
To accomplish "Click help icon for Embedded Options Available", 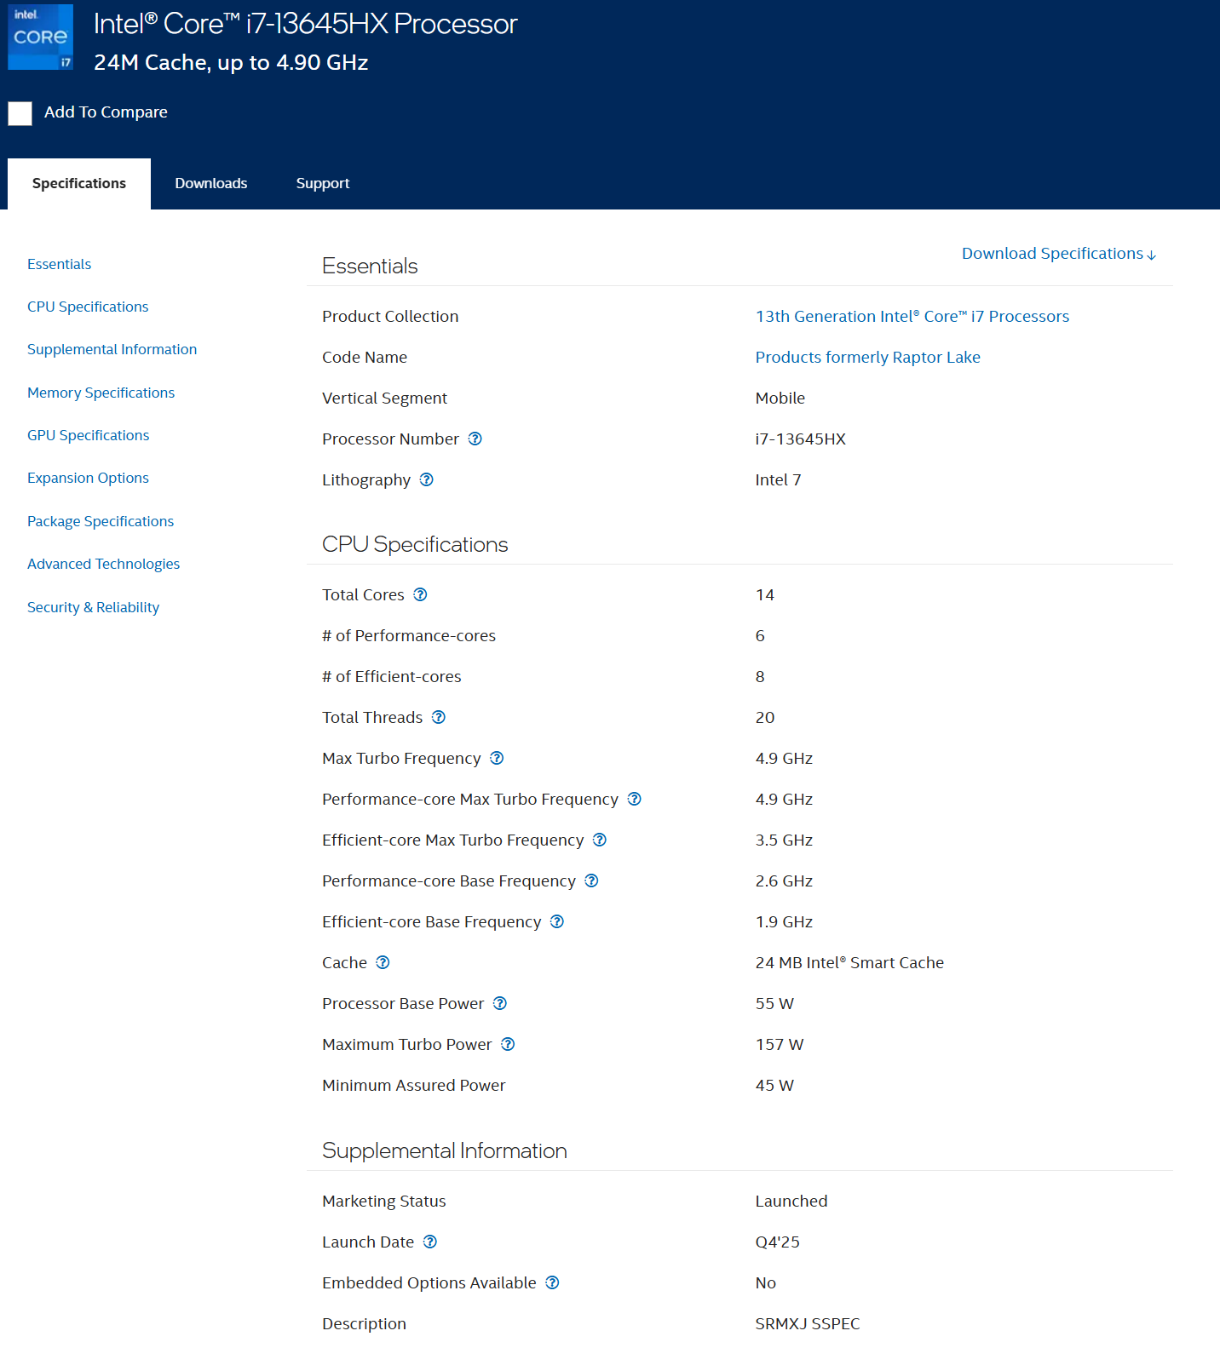I will pyautogui.click(x=552, y=1282).
